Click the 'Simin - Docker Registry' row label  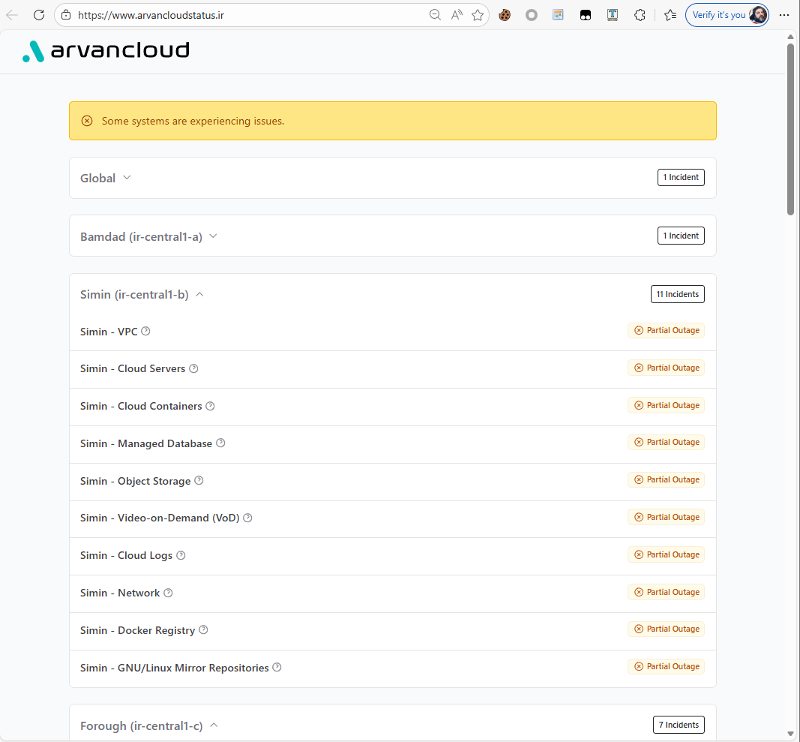pos(138,631)
